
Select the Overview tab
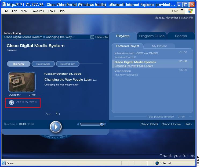tap(19, 64)
